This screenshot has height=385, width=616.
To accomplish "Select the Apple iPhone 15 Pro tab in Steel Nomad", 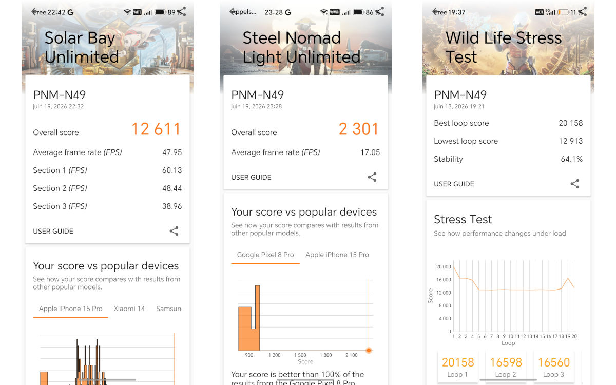I will pyautogui.click(x=337, y=255).
